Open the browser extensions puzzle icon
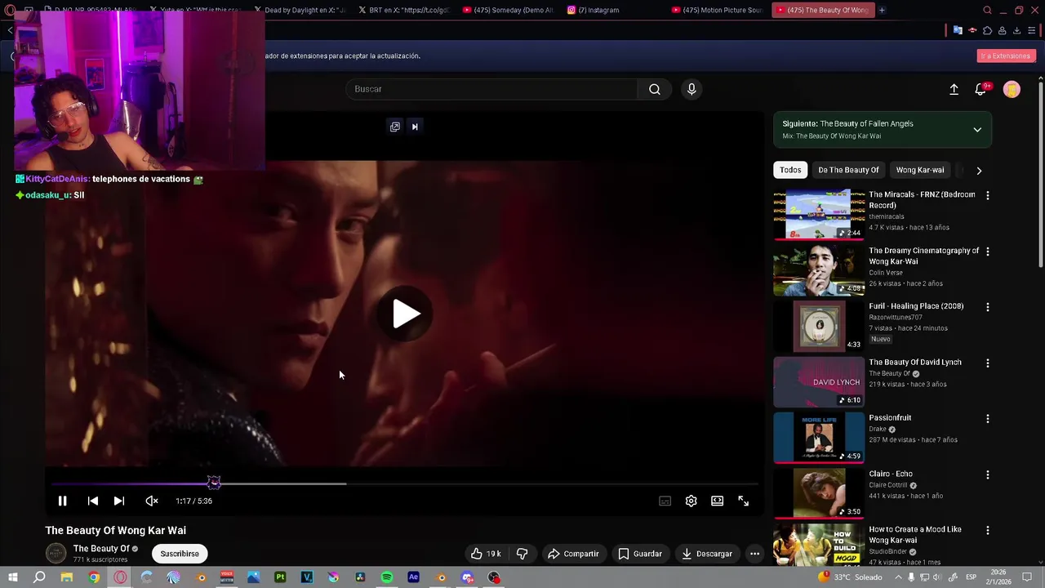The image size is (1045, 588). click(x=987, y=30)
